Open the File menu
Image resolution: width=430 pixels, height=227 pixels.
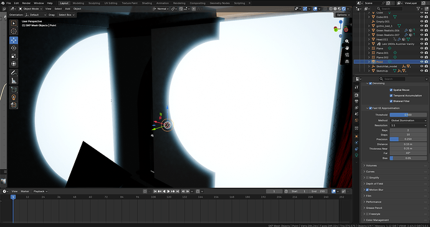click(x=9, y=3)
